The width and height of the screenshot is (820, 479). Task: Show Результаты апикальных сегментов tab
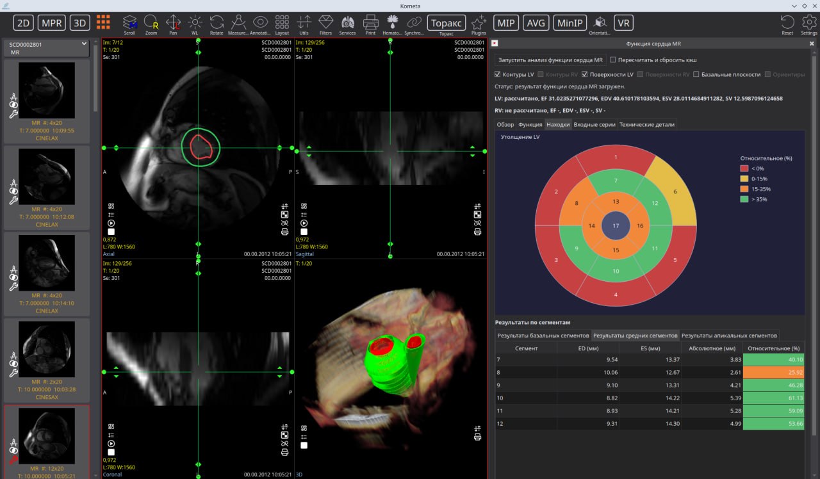(730, 336)
